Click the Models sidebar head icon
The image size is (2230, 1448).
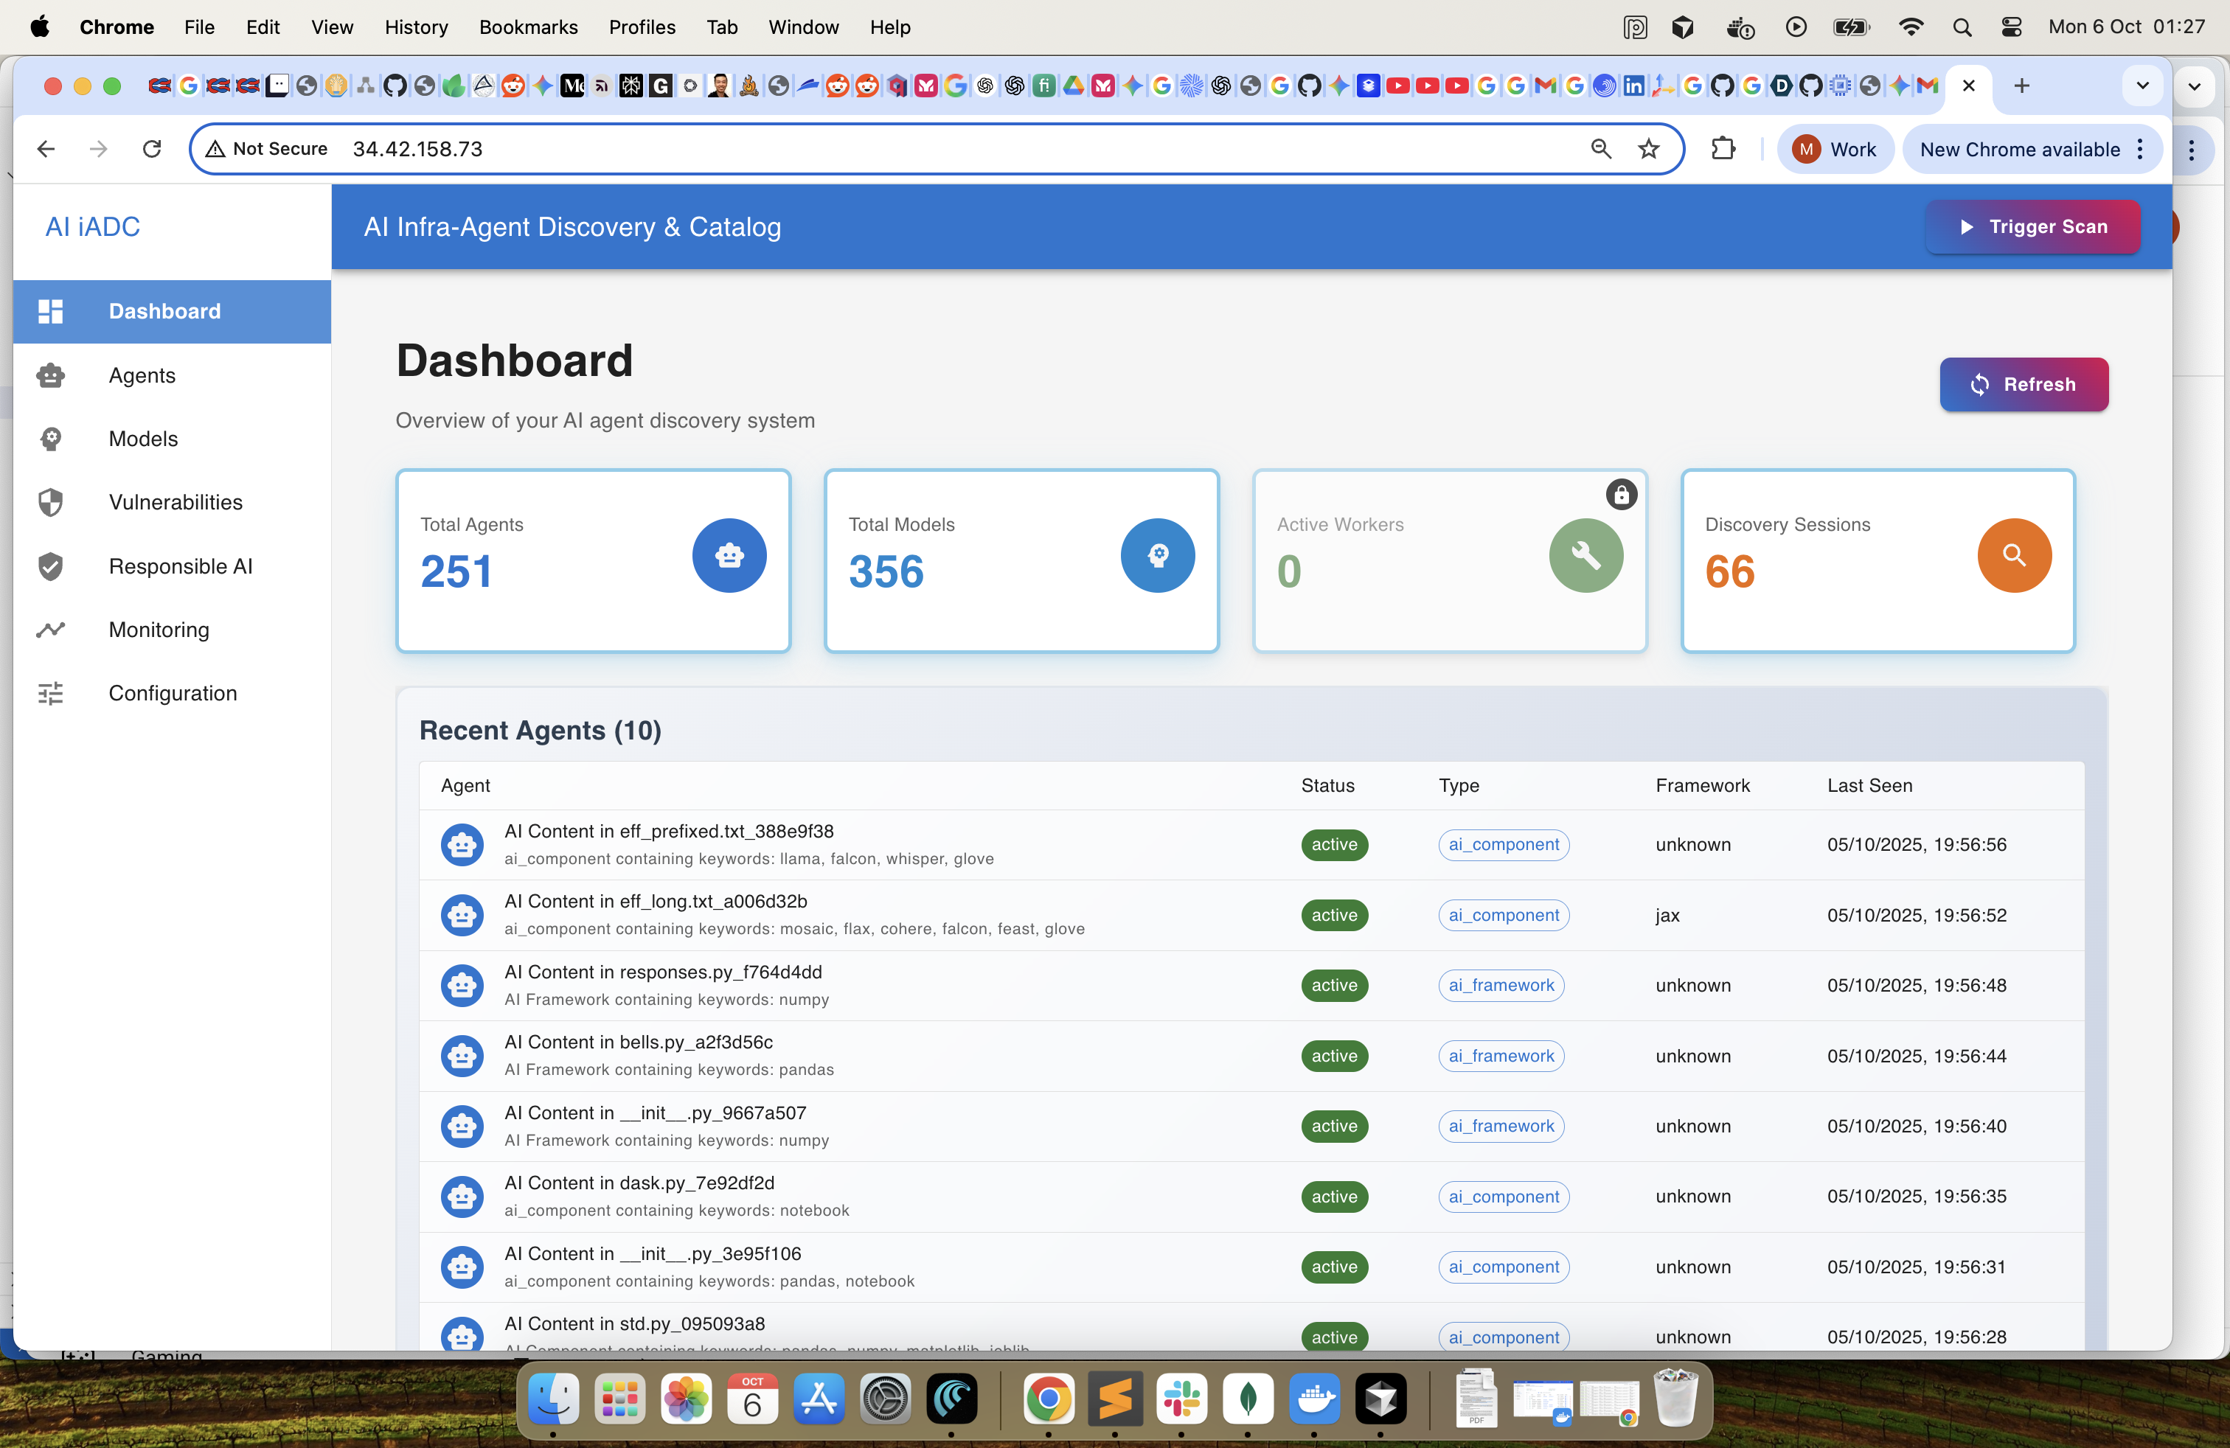click(51, 439)
